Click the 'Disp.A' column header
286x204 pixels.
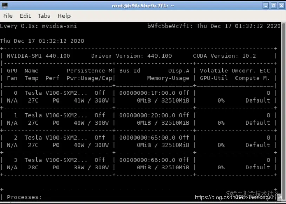click(x=179, y=71)
